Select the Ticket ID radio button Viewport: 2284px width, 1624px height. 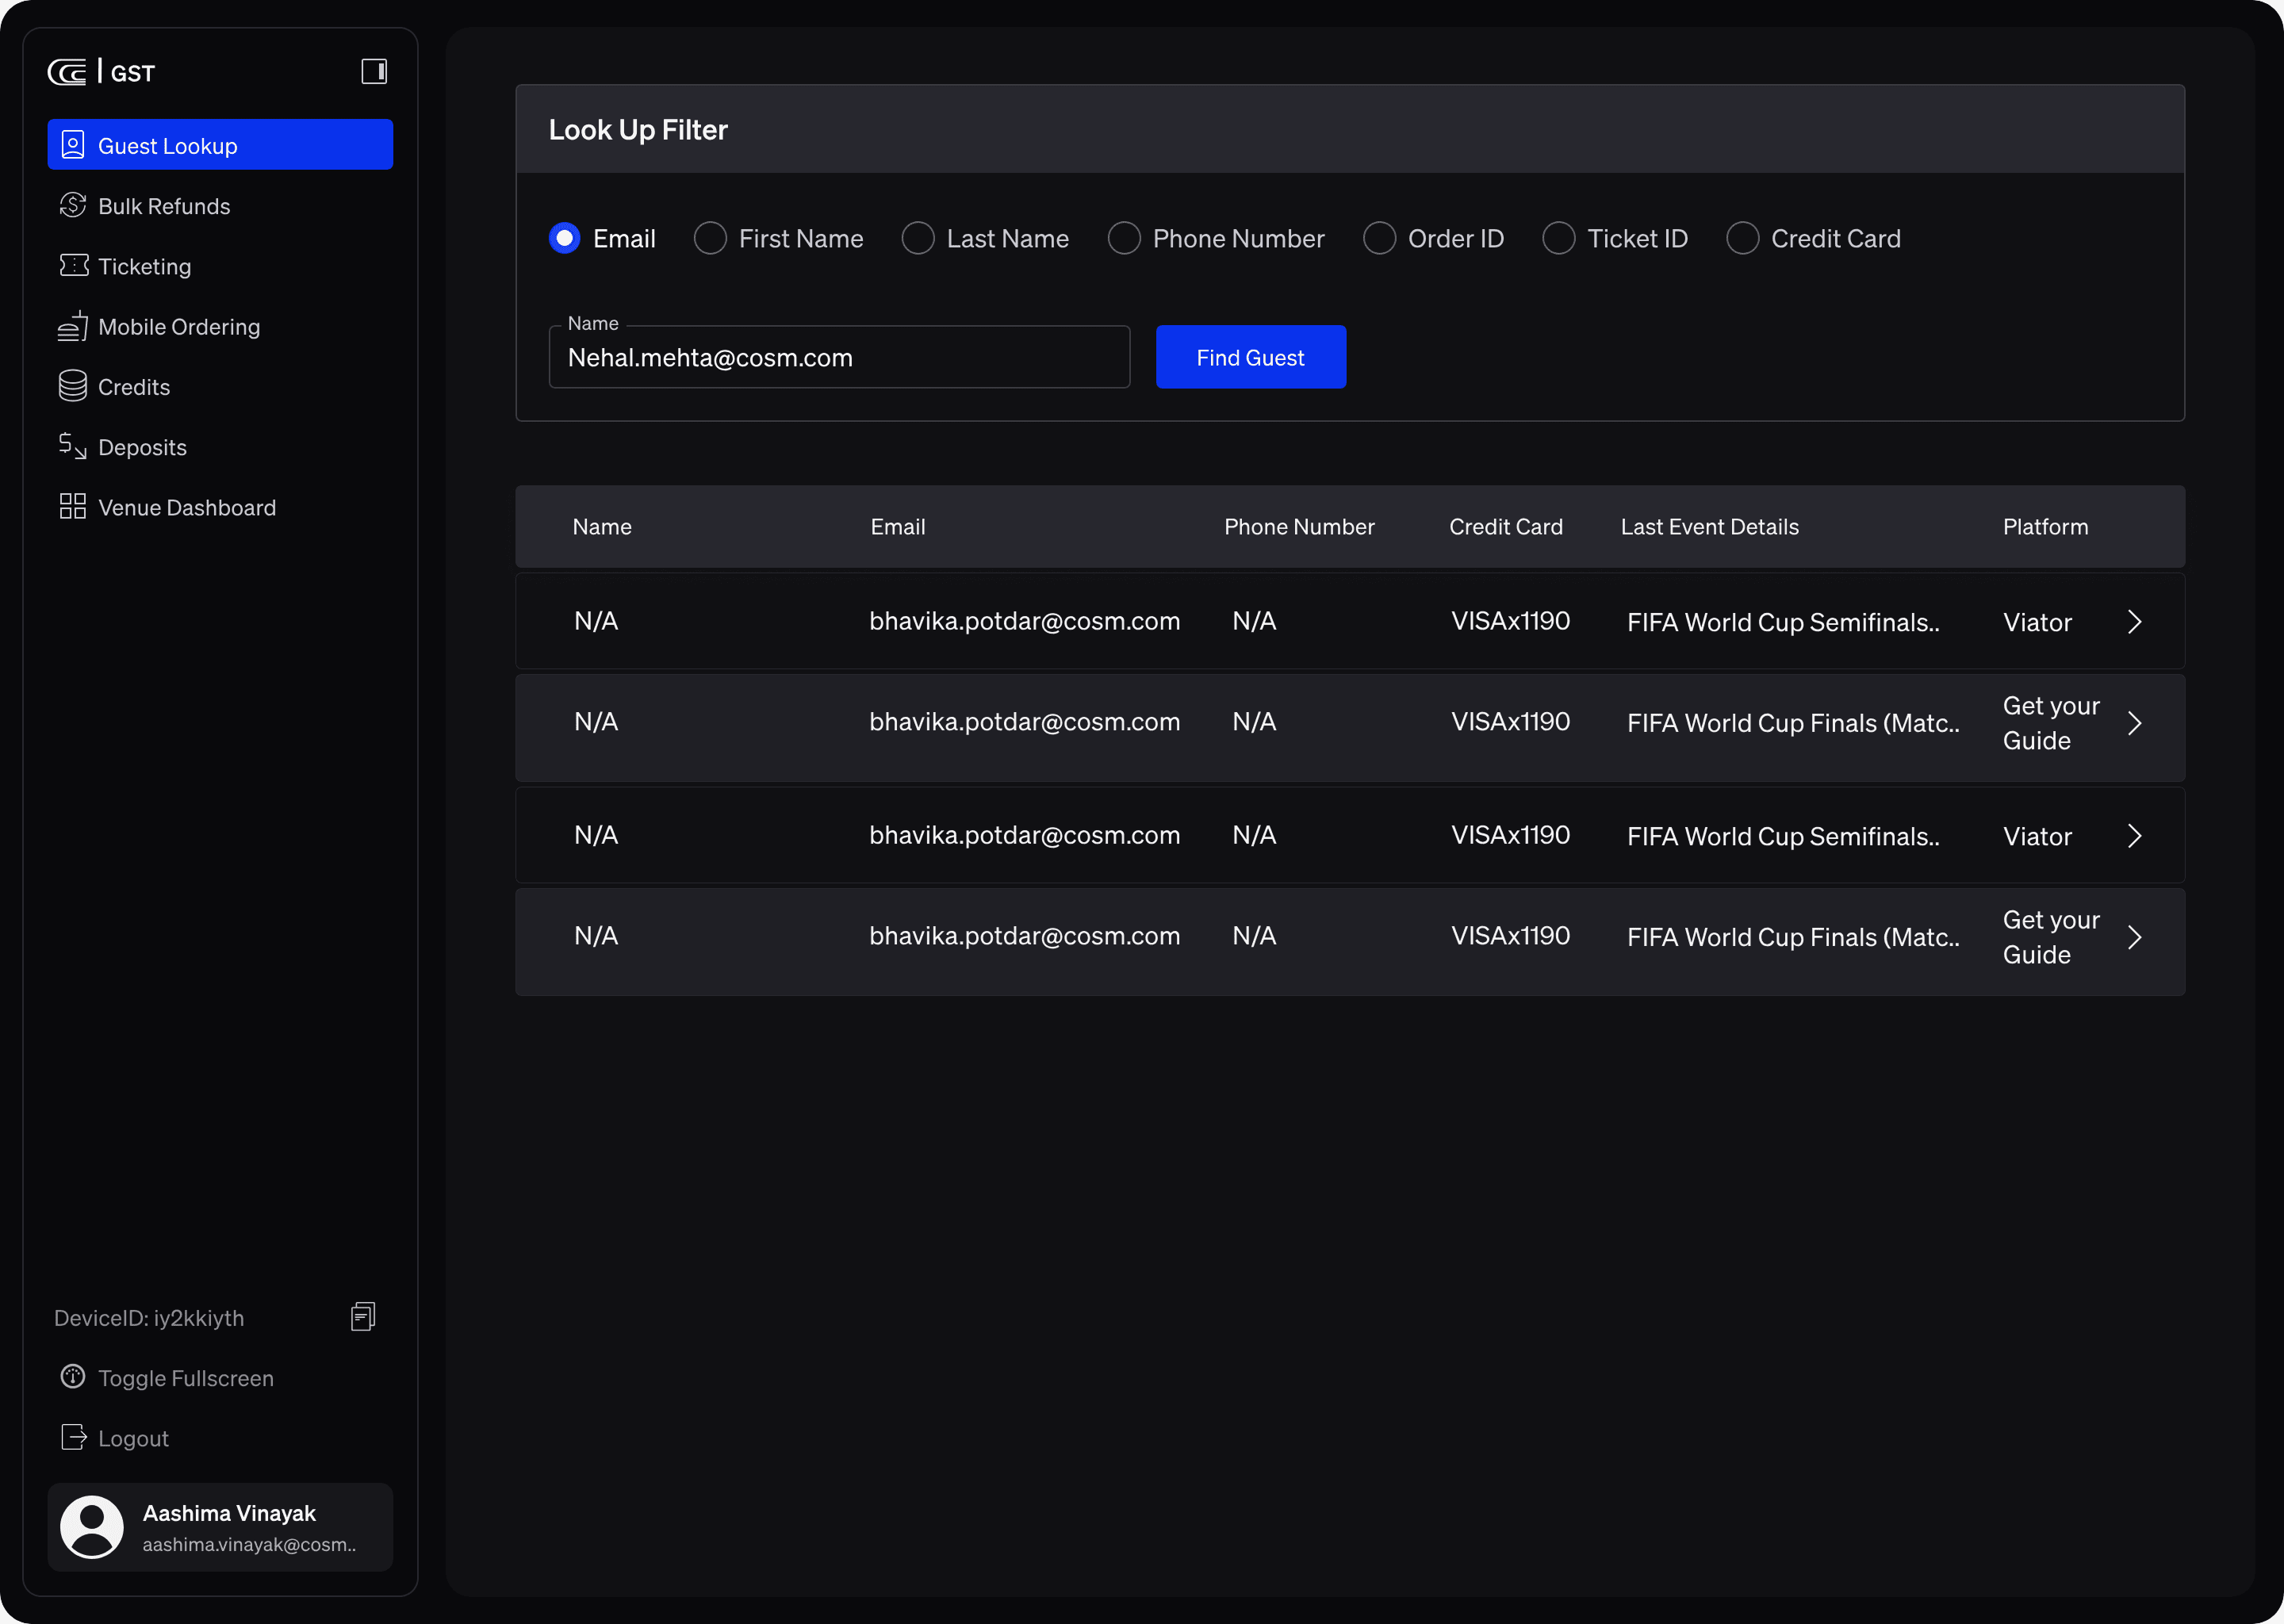(x=1559, y=238)
